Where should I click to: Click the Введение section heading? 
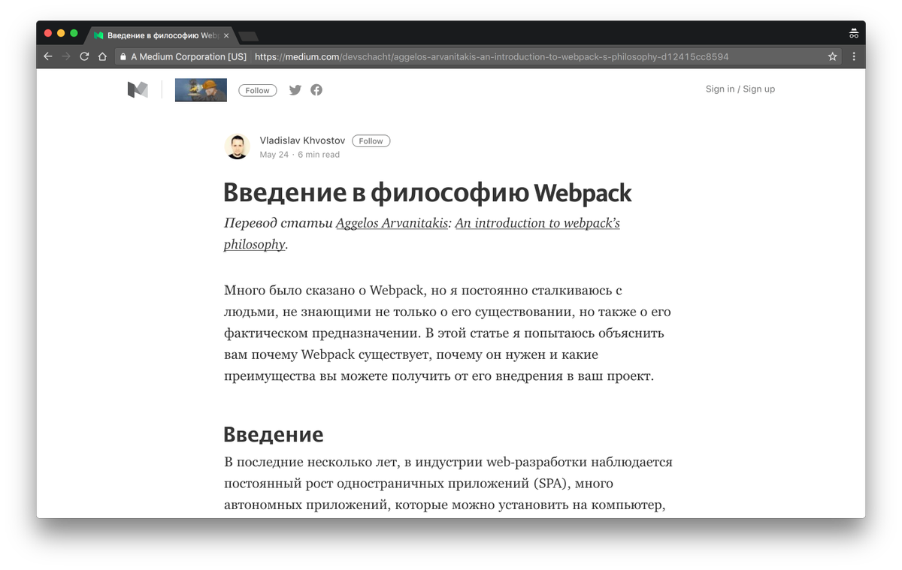pos(274,434)
